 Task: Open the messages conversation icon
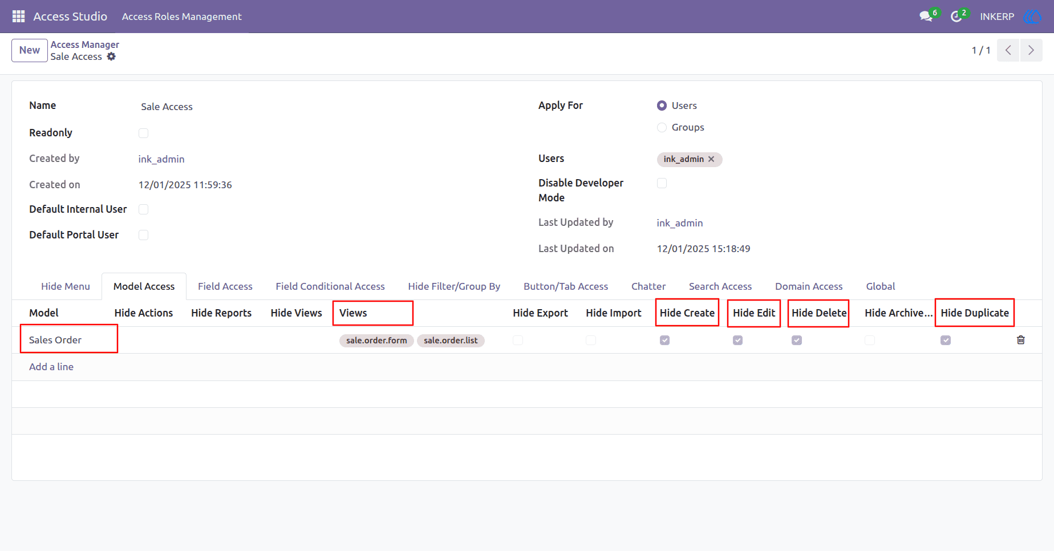[926, 17]
